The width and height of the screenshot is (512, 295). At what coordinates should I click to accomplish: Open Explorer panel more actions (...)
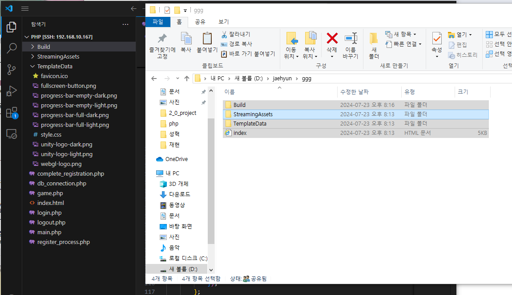pyautogui.click(x=125, y=24)
